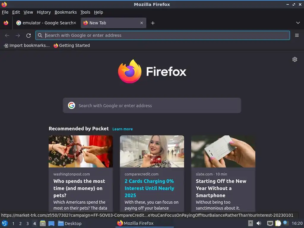304x228 pixels.
Task: Open the Bookmarks menu
Action: [66, 12]
